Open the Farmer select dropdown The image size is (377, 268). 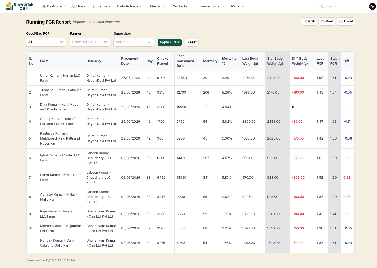click(90, 42)
